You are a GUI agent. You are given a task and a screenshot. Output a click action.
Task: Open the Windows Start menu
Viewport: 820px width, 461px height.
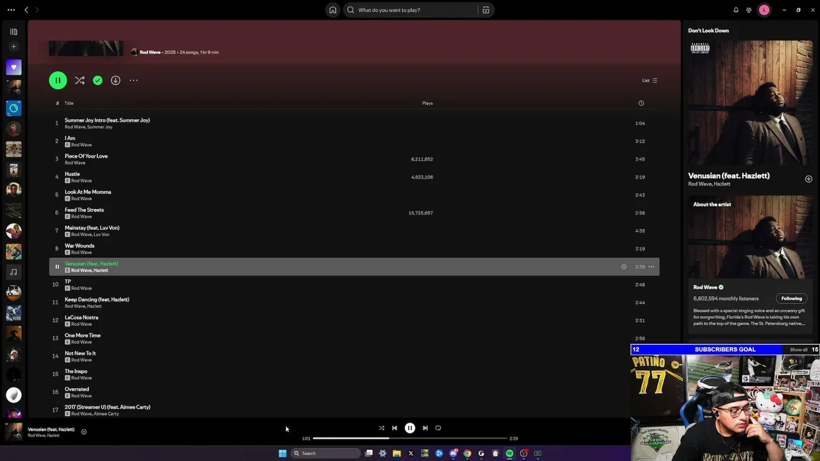coord(283,453)
